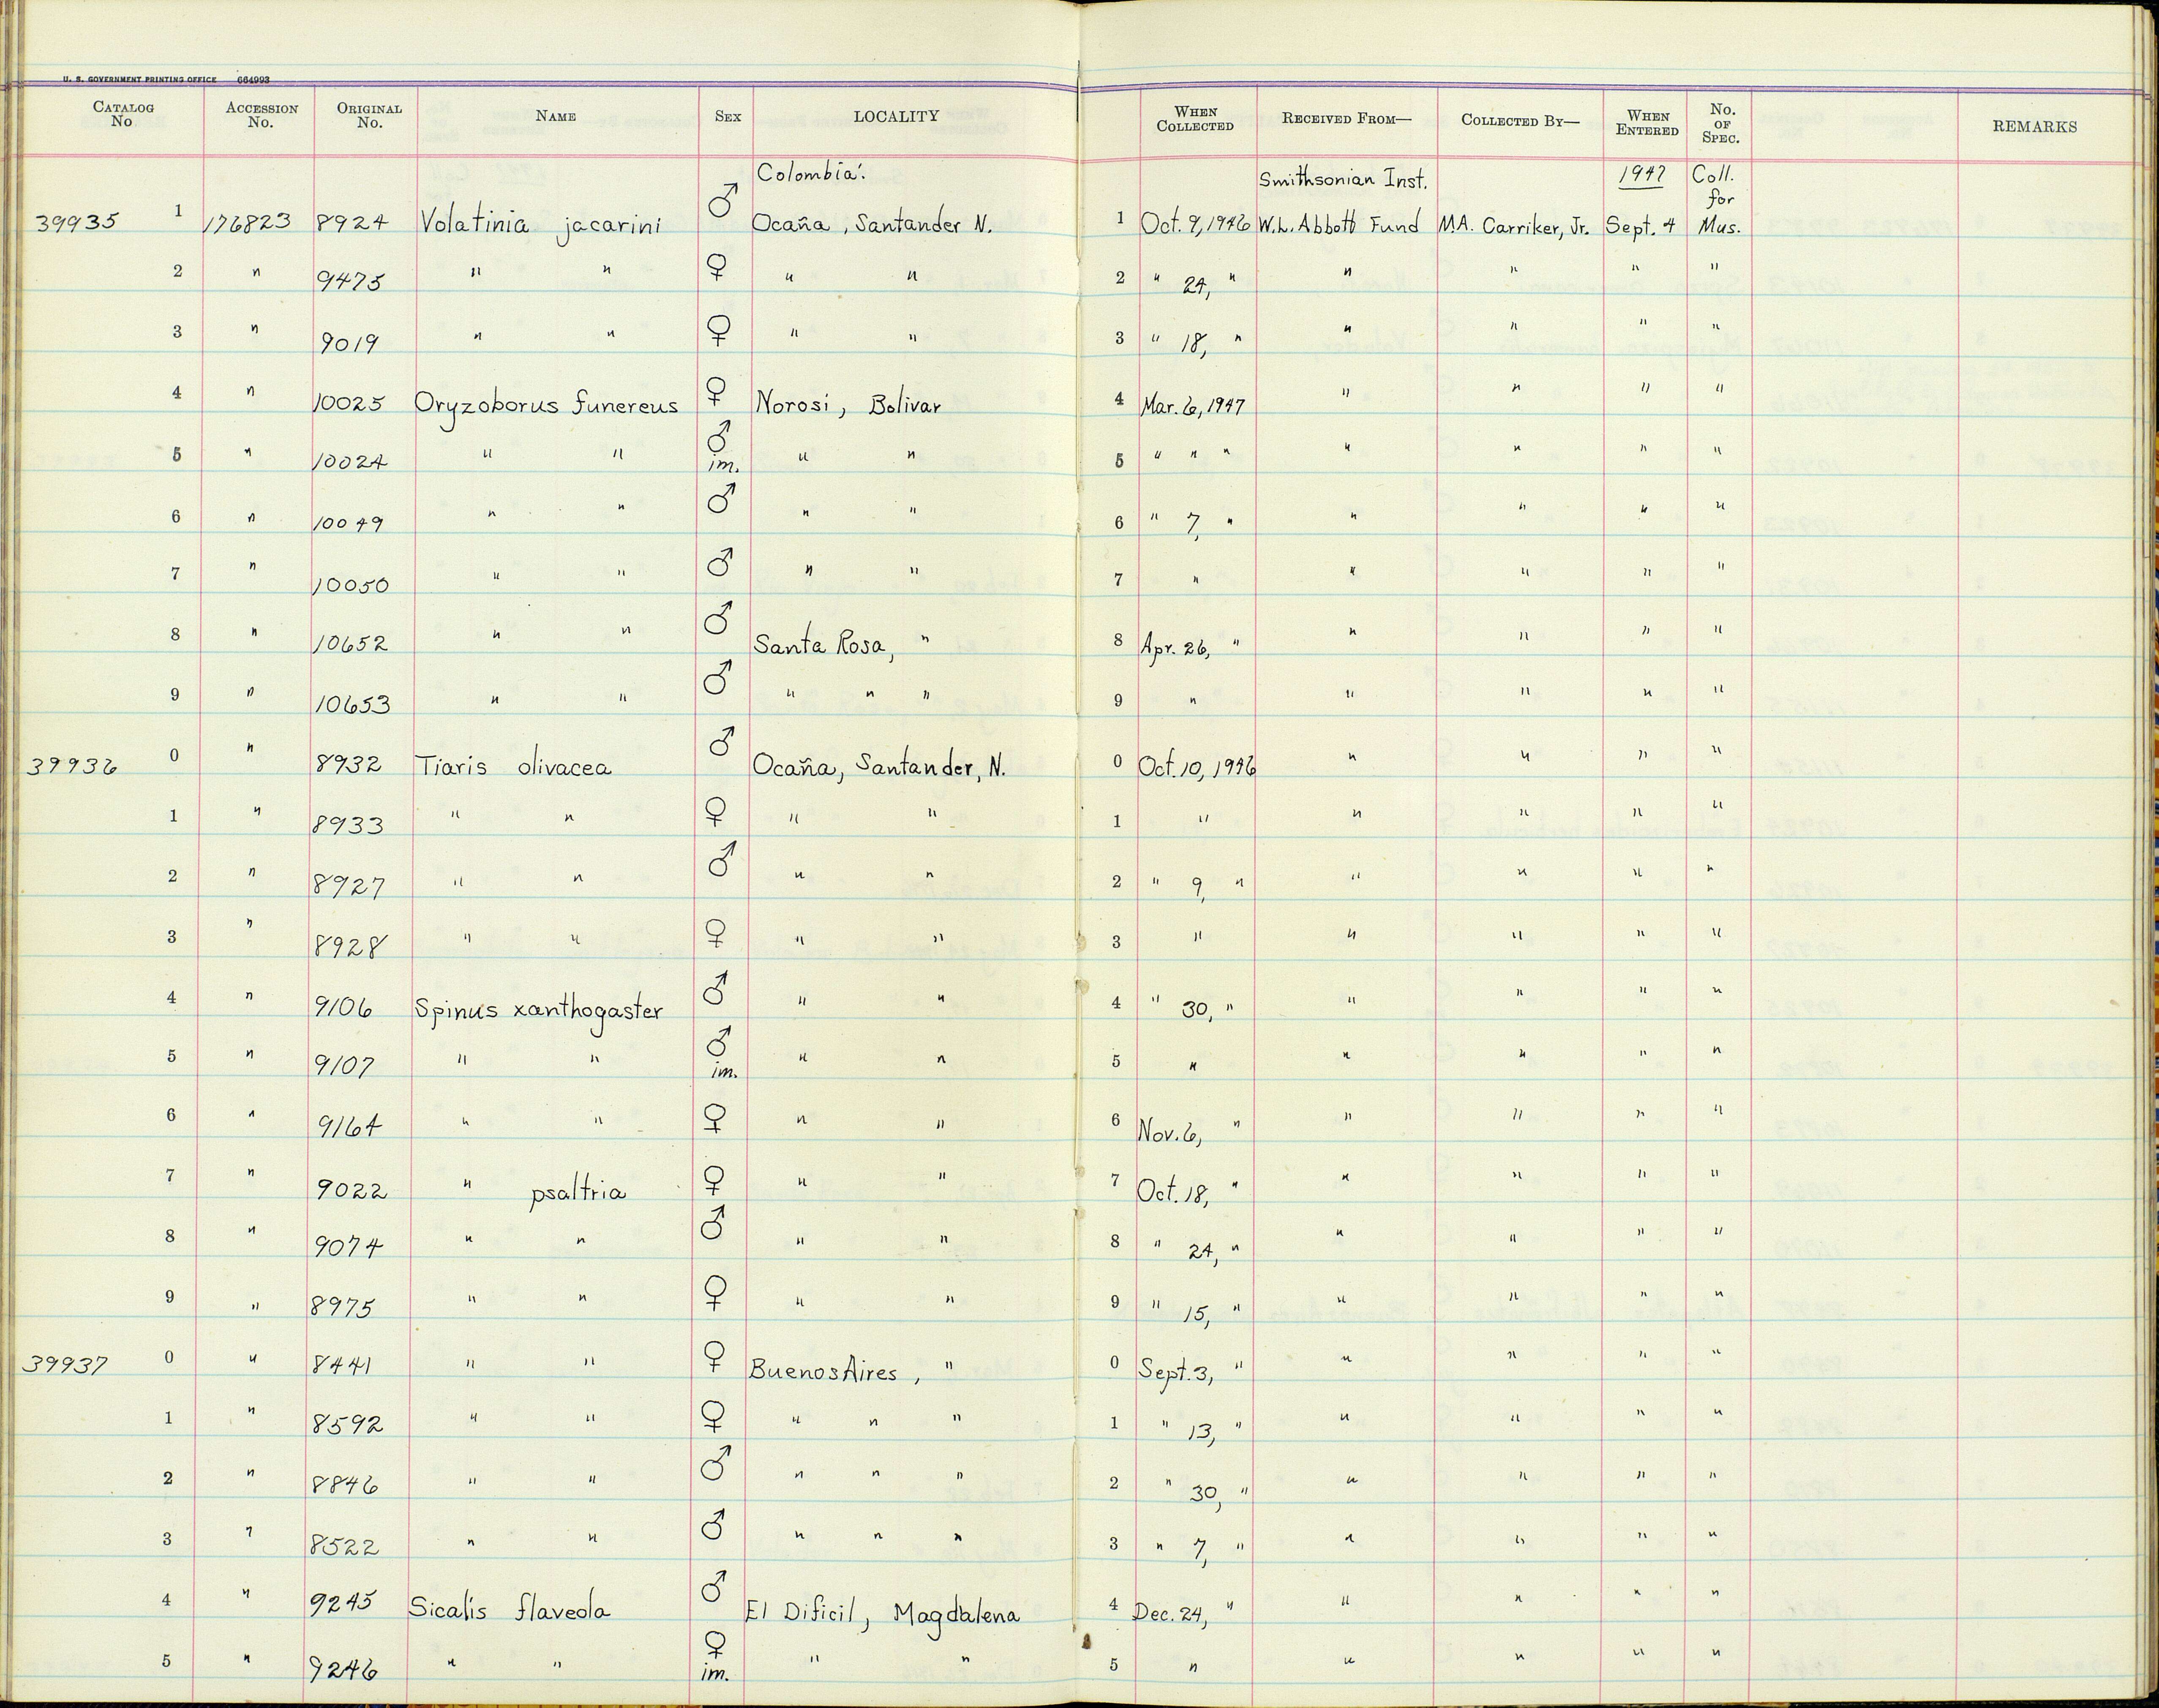The width and height of the screenshot is (2159, 1708).
Task: Click the Sex column header
Action: pyautogui.click(x=728, y=116)
